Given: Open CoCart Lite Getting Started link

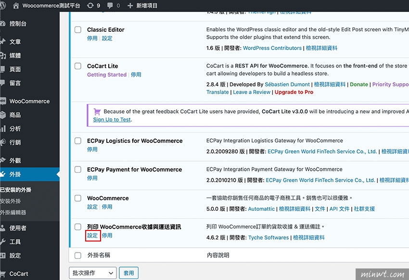Looking at the screenshot, I should [x=107, y=75].
